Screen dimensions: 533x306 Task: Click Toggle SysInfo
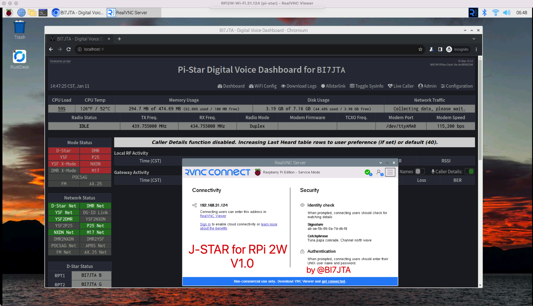pyautogui.click(x=366, y=86)
